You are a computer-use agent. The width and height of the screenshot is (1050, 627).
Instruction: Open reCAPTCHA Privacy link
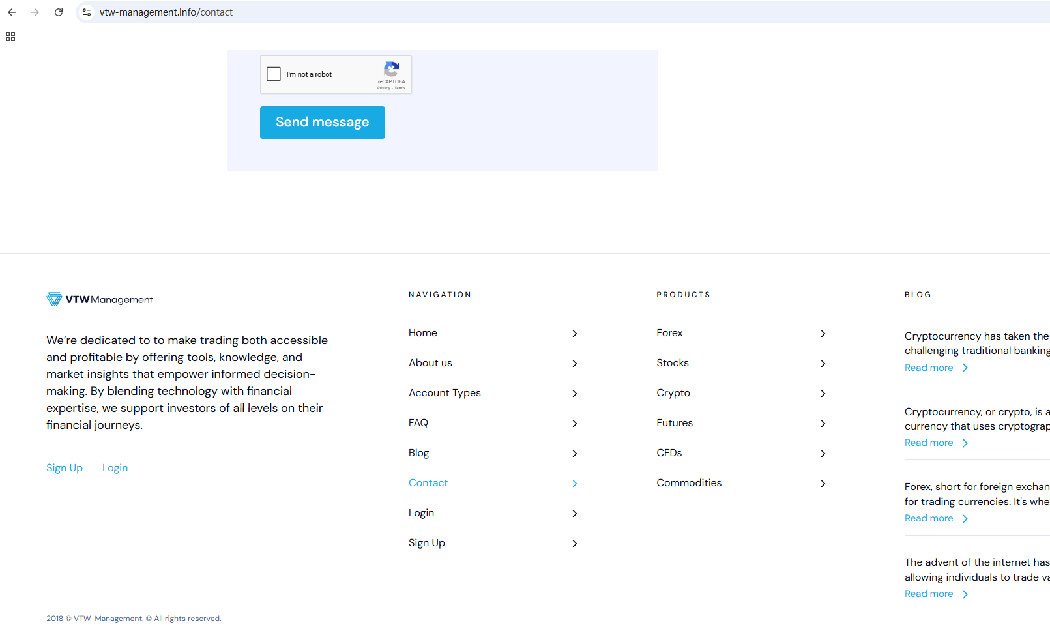pos(383,88)
